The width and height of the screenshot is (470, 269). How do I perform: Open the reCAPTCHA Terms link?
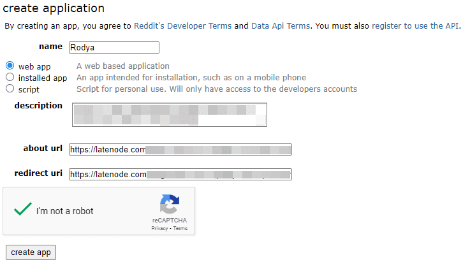[180, 228]
